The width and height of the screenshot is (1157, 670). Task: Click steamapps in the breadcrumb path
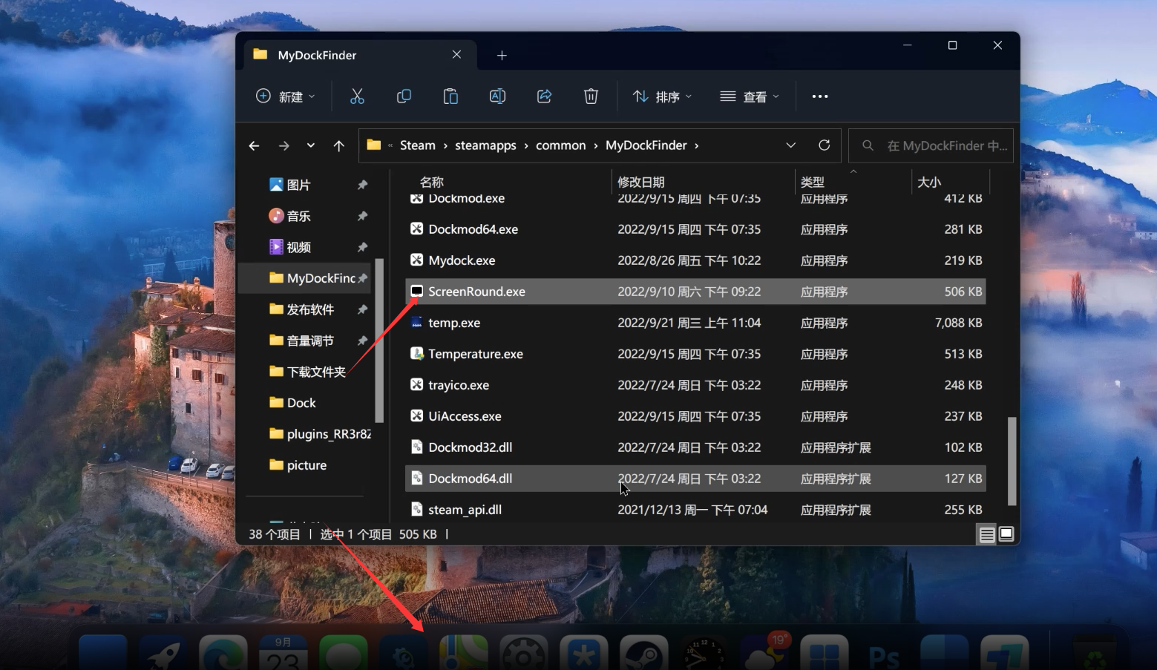[485, 145]
